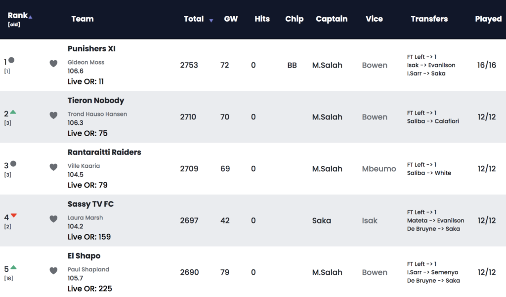
Task: Click the BB chip on Punishers XI
Action: tap(292, 66)
